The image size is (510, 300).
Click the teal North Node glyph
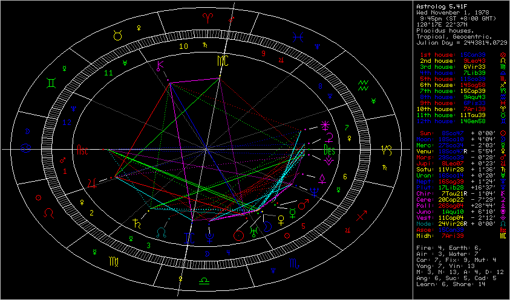click(162, 231)
